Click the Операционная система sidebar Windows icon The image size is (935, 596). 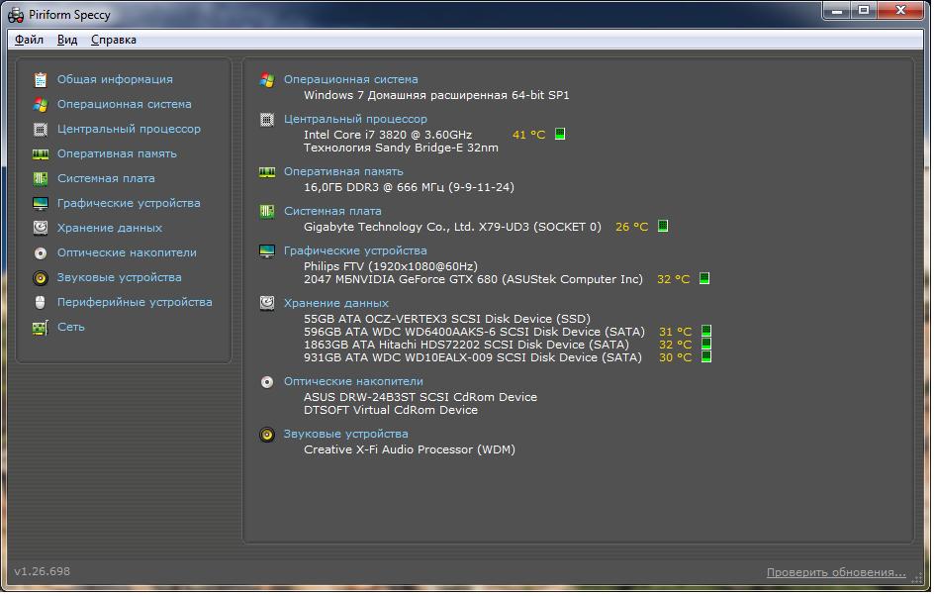(x=41, y=104)
